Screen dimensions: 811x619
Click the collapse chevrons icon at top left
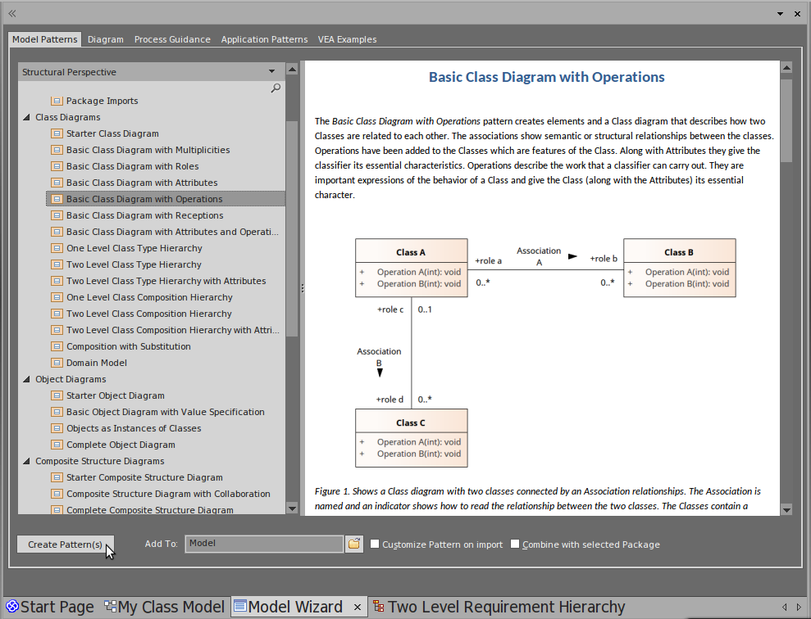pos(12,13)
